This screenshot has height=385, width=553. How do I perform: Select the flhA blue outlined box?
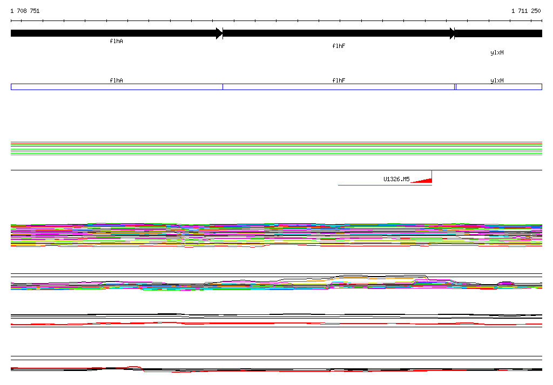point(117,87)
